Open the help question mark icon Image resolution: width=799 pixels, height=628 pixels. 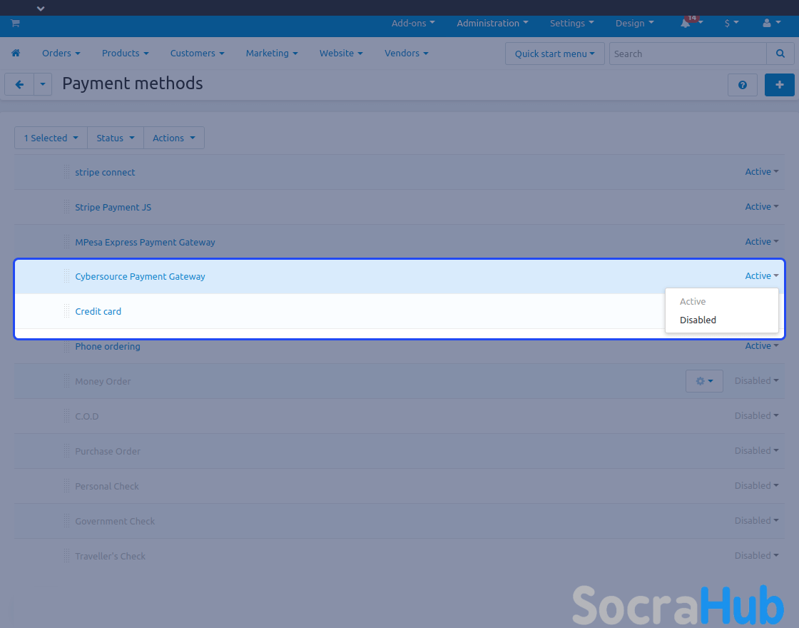click(743, 85)
